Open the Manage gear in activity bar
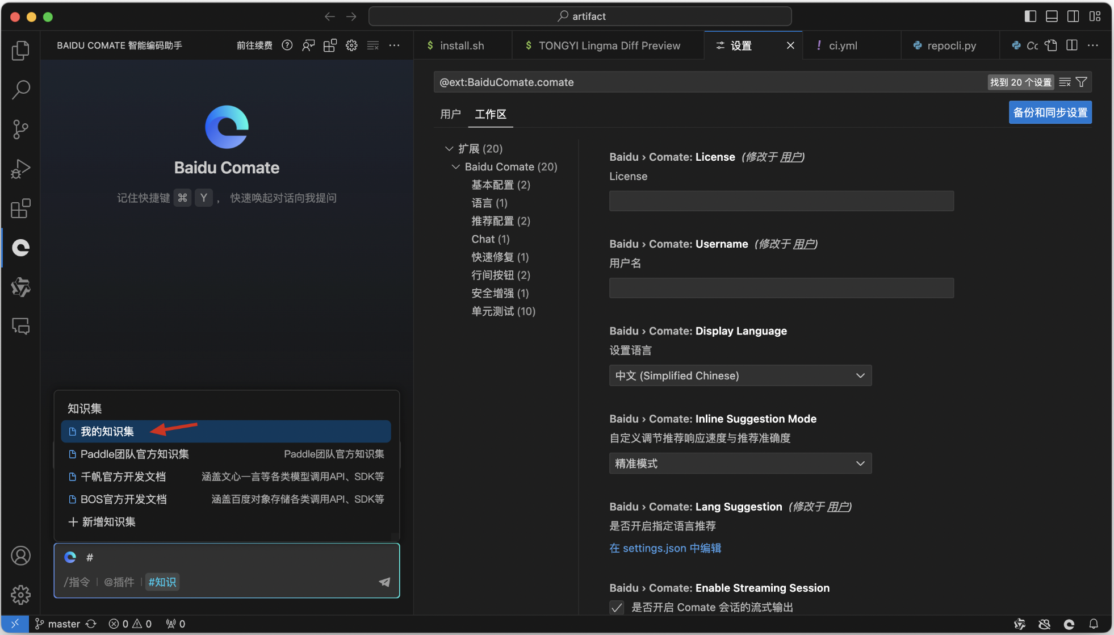Screen dimensions: 1114x635 click(20, 595)
